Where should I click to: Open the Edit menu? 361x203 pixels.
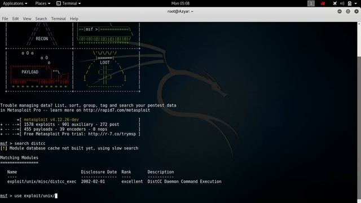click(15, 19)
